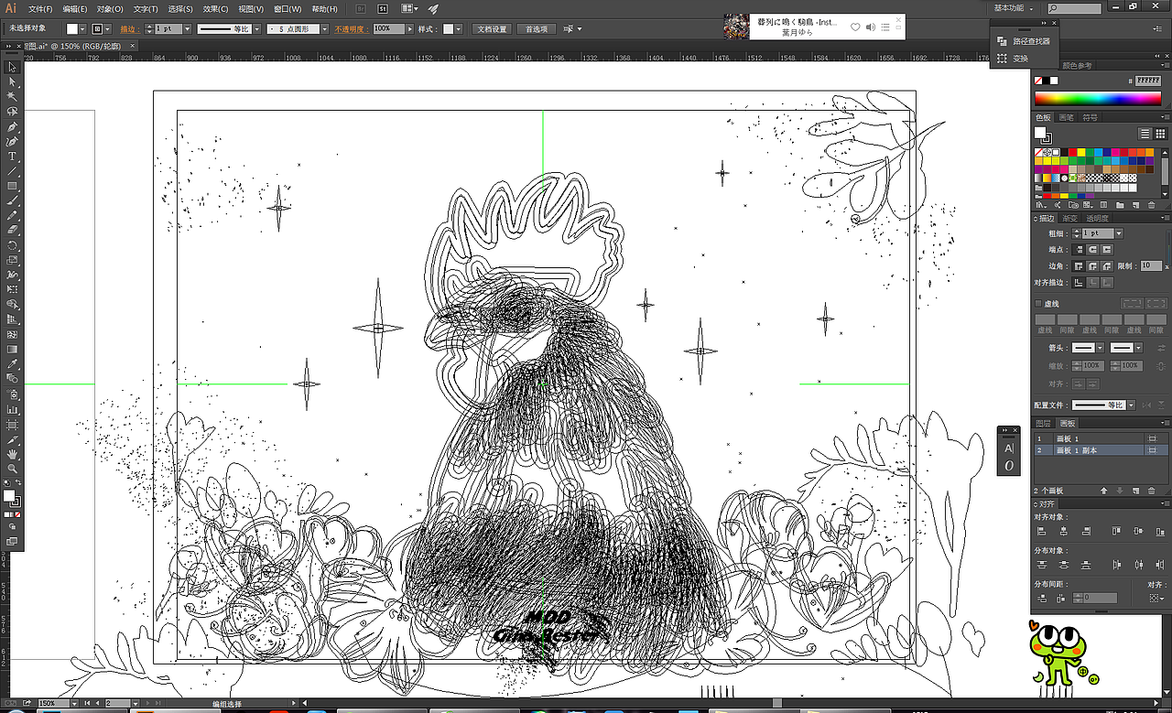The width and height of the screenshot is (1172, 713).
Task: Click the 描边 link in control bar
Action: [x=129, y=29]
